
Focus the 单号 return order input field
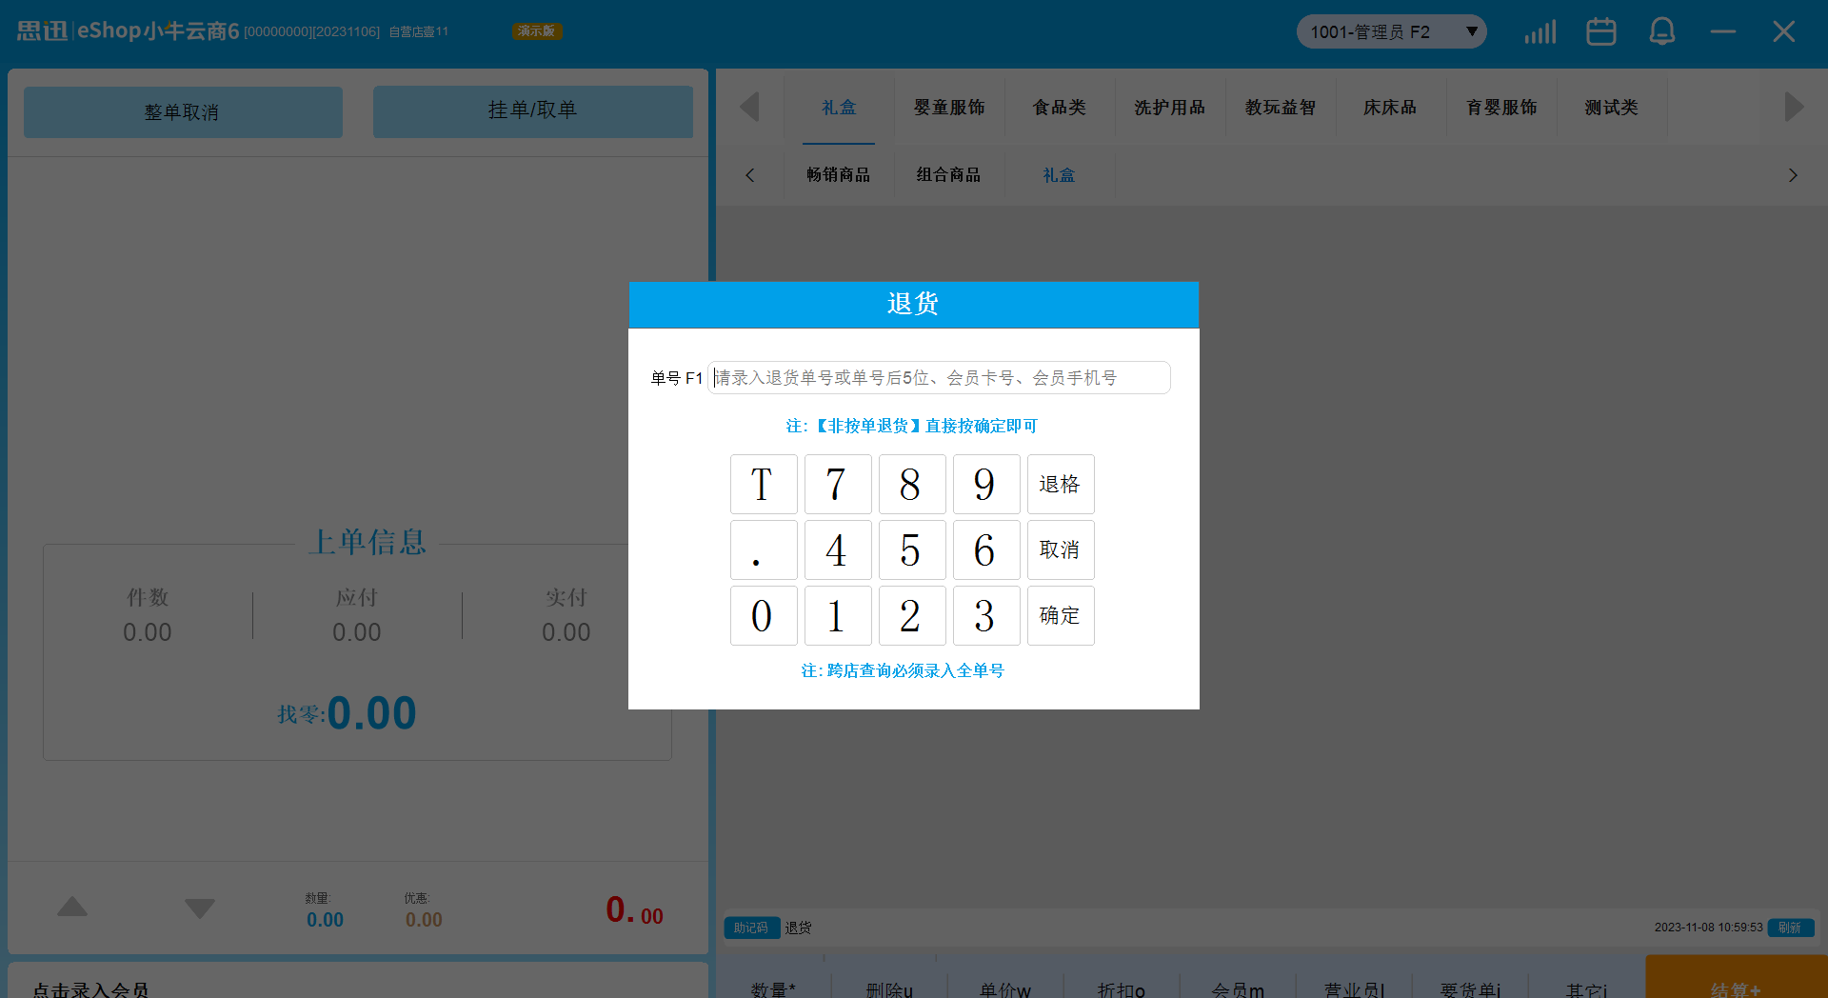tap(939, 378)
